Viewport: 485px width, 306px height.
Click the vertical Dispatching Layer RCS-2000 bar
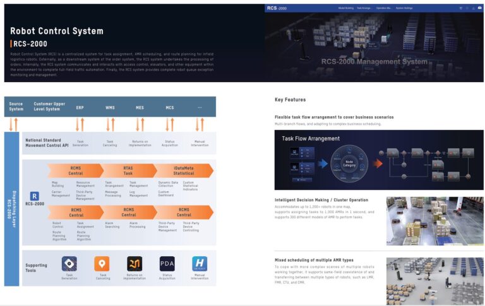click(11, 209)
